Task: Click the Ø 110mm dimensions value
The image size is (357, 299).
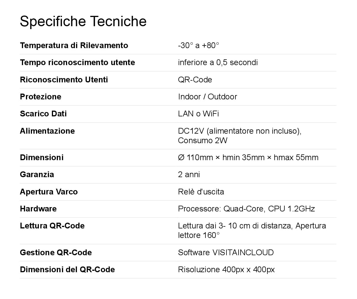Action: [x=248, y=158]
